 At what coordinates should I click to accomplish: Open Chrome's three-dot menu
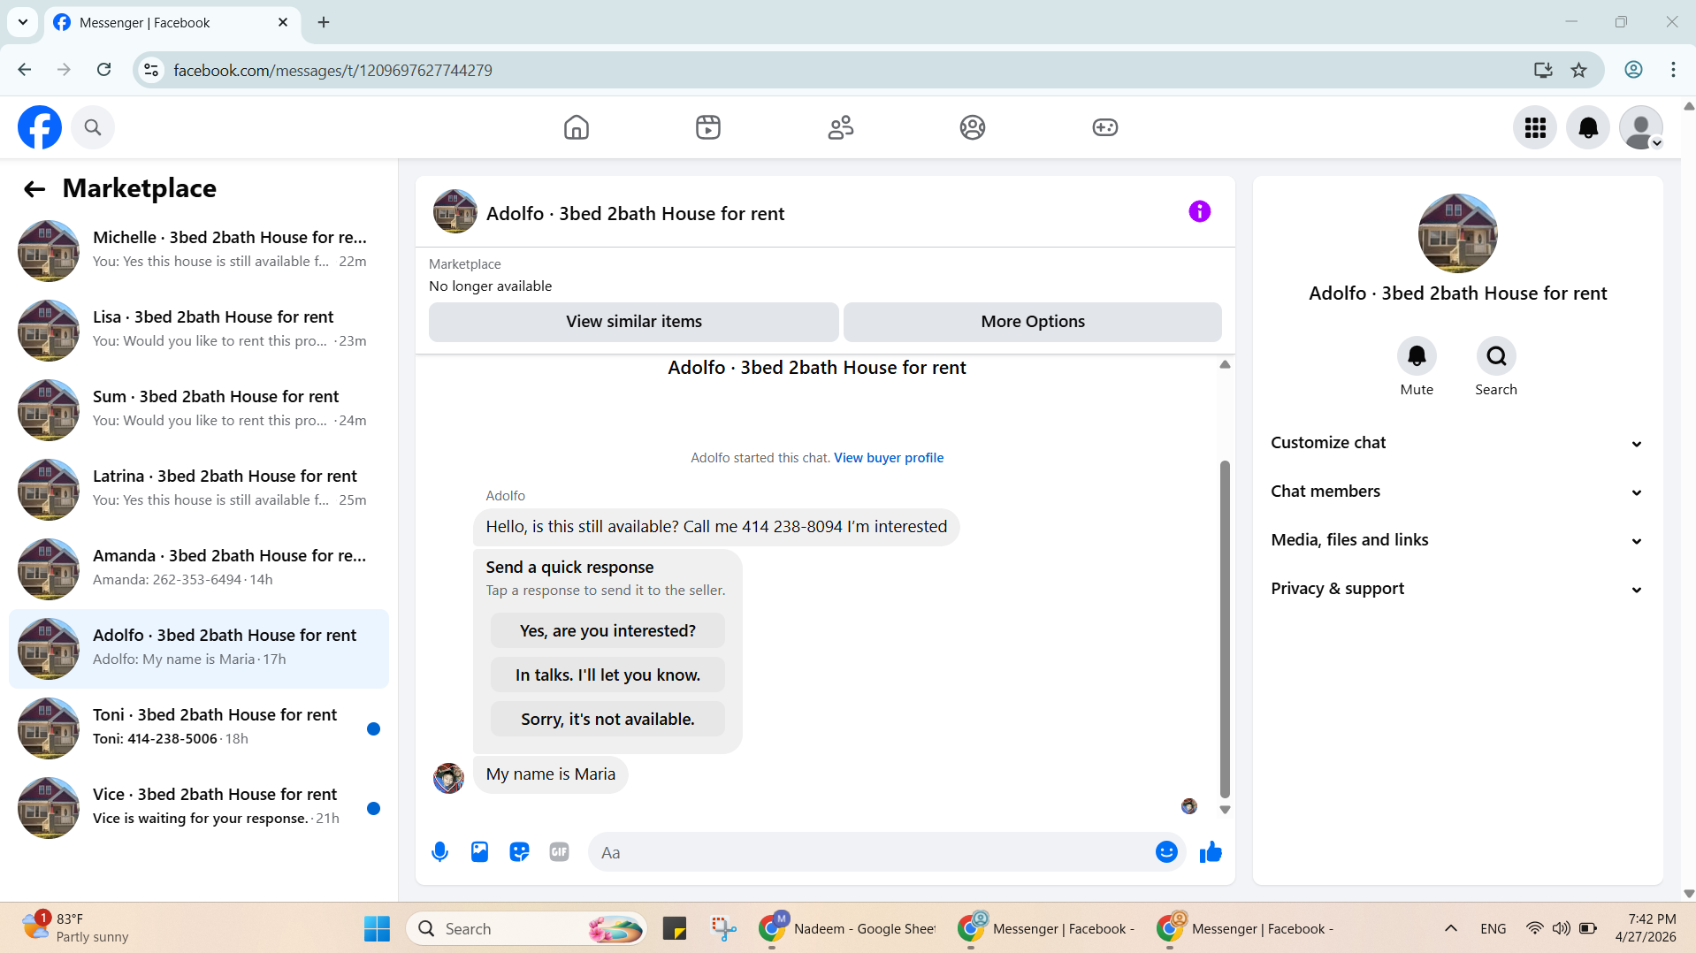click(x=1673, y=70)
